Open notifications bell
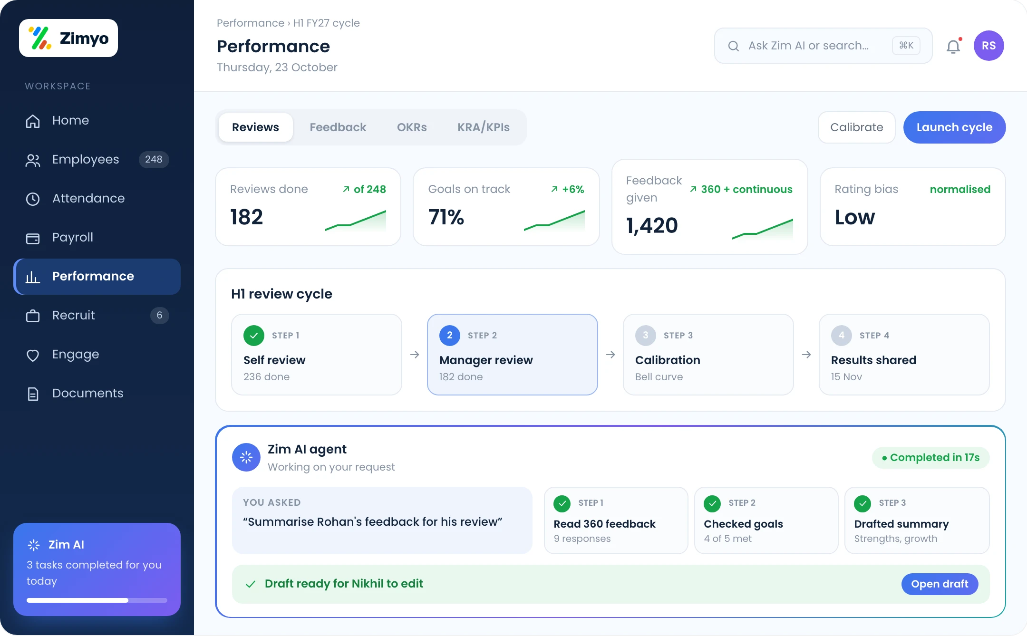 tap(953, 46)
